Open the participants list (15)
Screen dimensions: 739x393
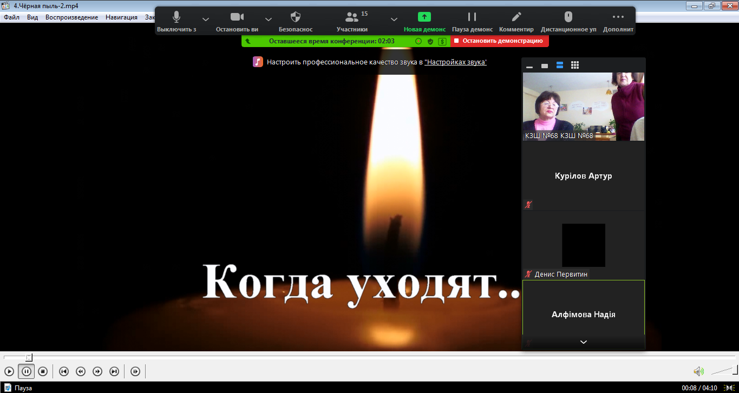point(352,21)
